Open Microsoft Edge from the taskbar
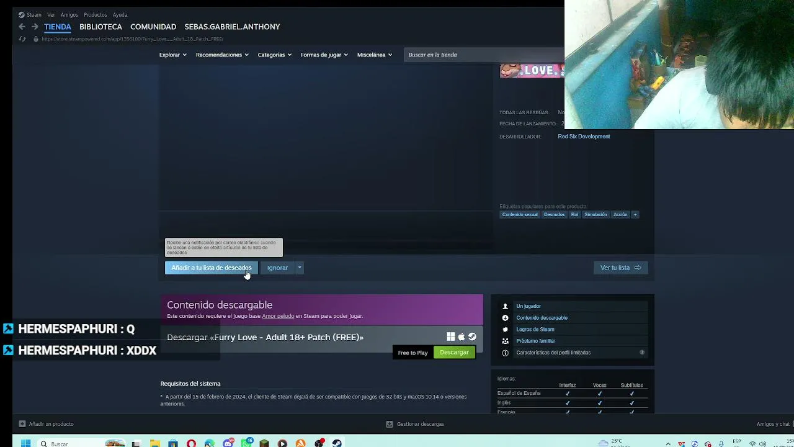 coord(210,443)
